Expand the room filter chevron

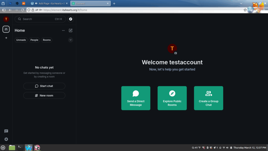pyautogui.click(x=70, y=40)
